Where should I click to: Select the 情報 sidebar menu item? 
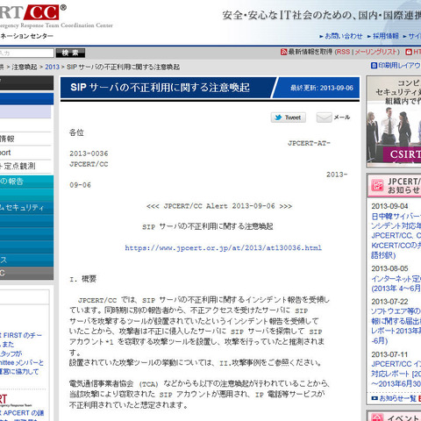point(25,139)
